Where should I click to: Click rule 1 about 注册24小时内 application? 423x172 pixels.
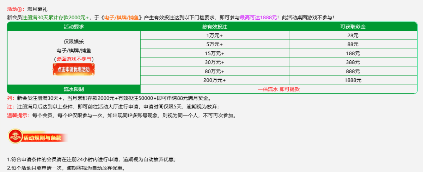coord(91,159)
